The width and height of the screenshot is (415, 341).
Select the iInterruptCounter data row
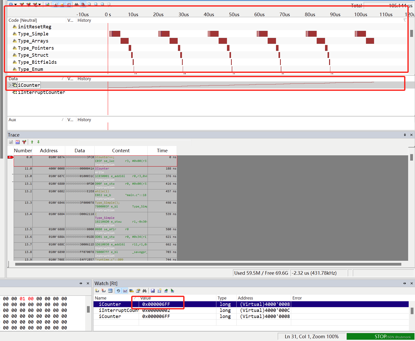point(41,92)
